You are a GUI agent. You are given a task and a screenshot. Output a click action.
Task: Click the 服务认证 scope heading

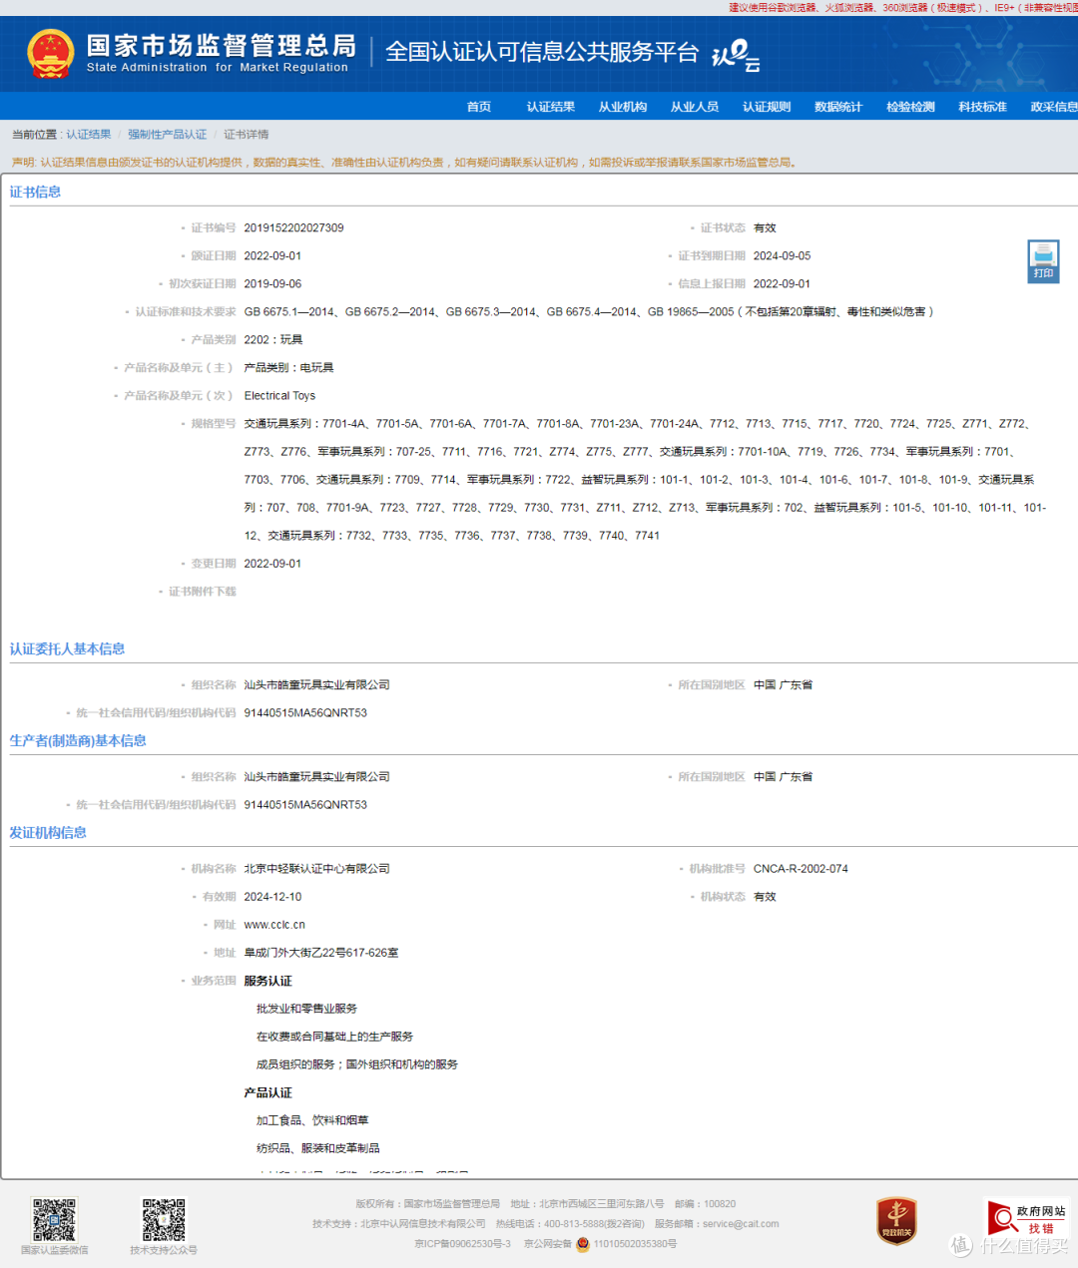click(x=268, y=981)
